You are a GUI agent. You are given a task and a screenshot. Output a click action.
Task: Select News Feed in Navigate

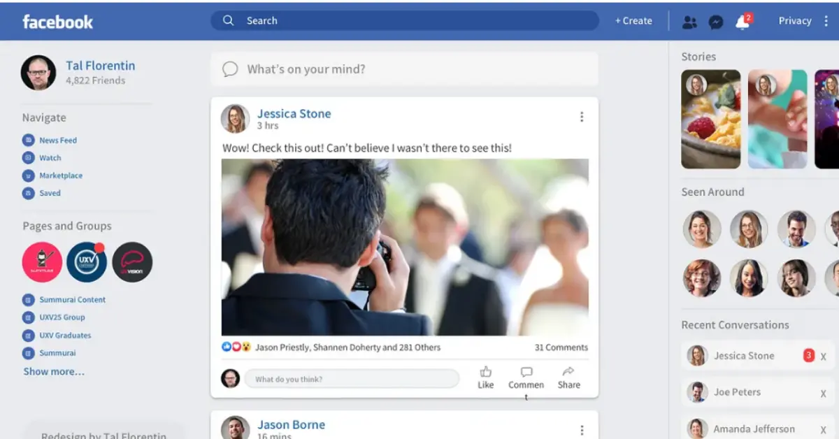click(58, 140)
